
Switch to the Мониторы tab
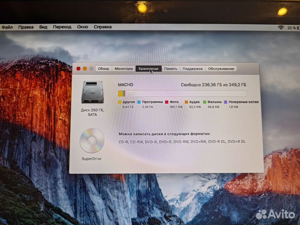coord(124,69)
